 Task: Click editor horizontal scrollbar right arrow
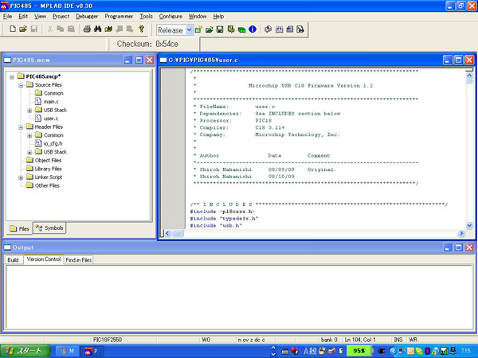click(461, 233)
